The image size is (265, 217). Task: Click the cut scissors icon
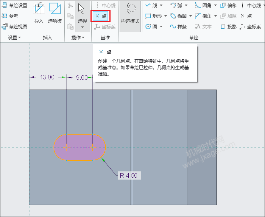tap(70, 5)
